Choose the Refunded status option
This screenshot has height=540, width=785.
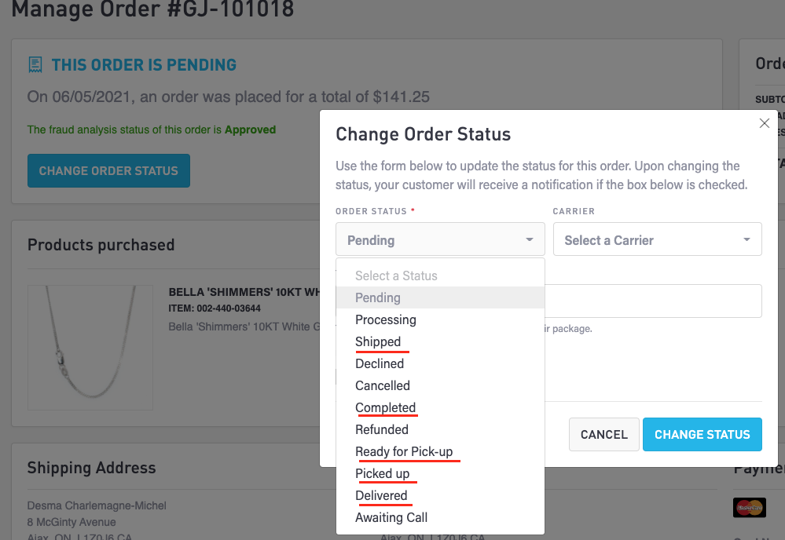[382, 429]
